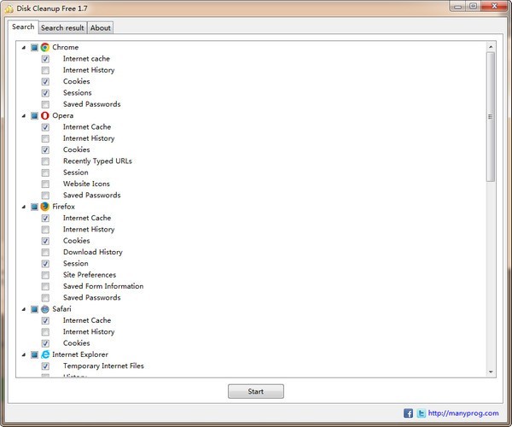Collapse the Chrome tree node

point(24,48)
